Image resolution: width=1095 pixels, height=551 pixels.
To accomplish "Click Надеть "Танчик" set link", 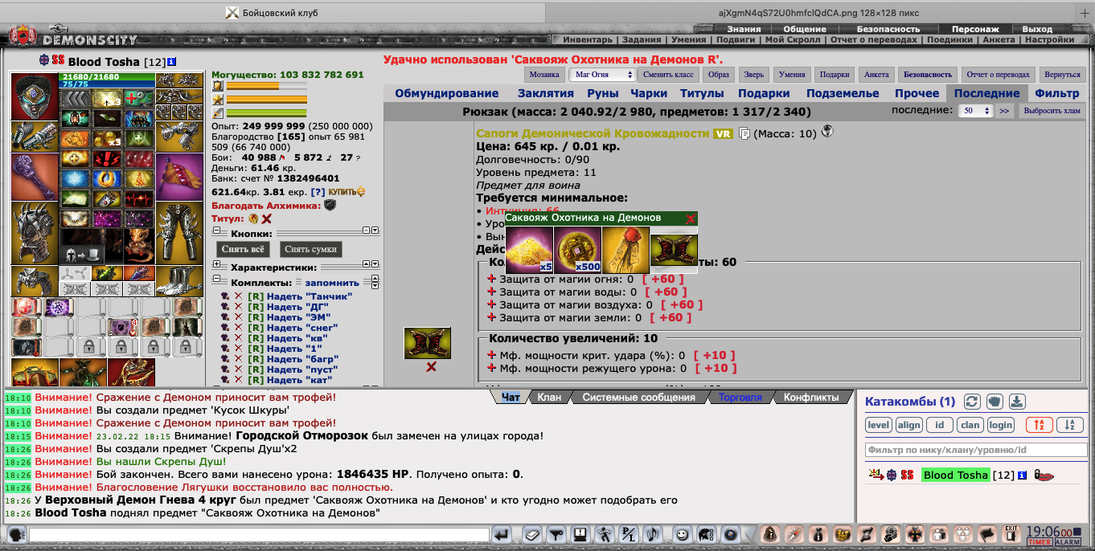I will point(310,297).
